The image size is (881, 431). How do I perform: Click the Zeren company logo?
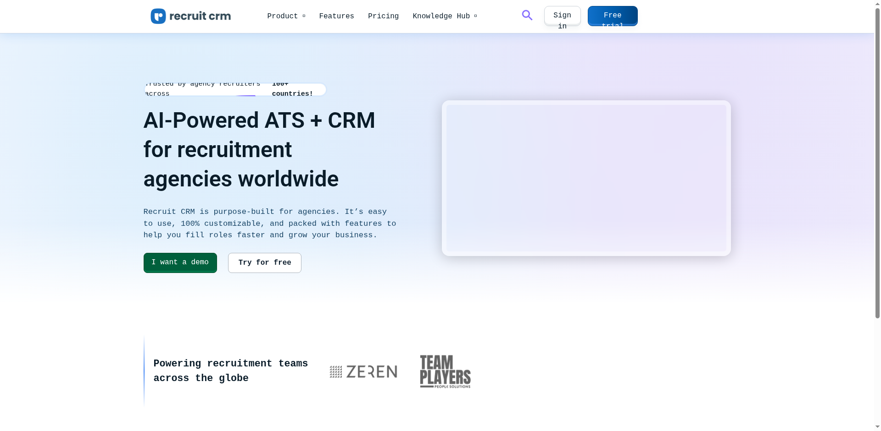[363, 371]
